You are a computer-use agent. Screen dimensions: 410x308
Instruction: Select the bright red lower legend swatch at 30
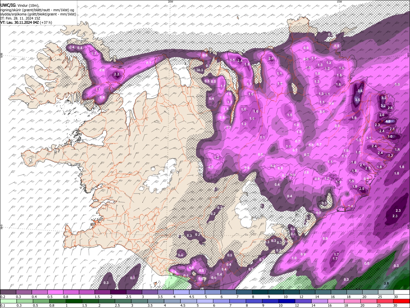pyautogui.click(x=401, y=301)
